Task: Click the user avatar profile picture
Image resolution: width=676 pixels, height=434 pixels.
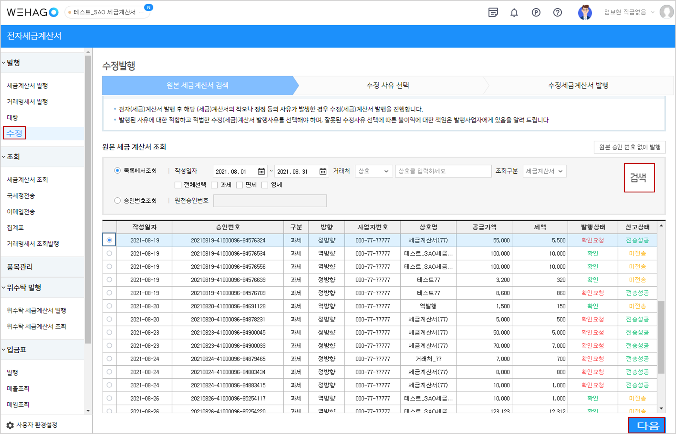Action: [x=585, y=13]
